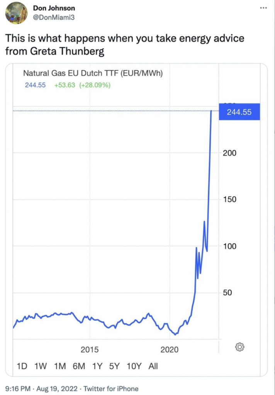Set chart range to 6M
The image size is (275, 395).
tap(79, 366)
